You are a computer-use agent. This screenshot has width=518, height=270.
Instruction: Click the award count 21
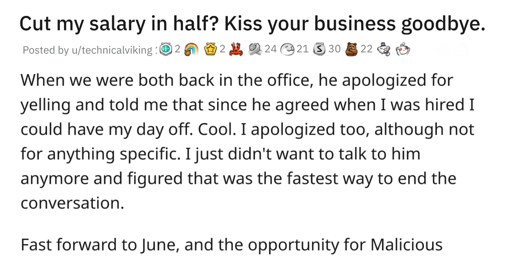302,50
